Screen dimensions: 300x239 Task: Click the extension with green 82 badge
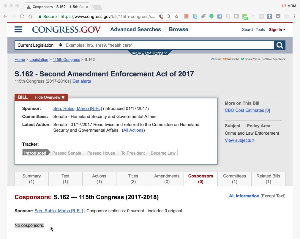pos(245,17)
